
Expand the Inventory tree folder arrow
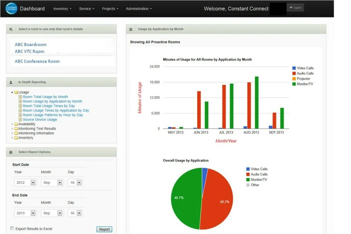(x=12, y=138)
